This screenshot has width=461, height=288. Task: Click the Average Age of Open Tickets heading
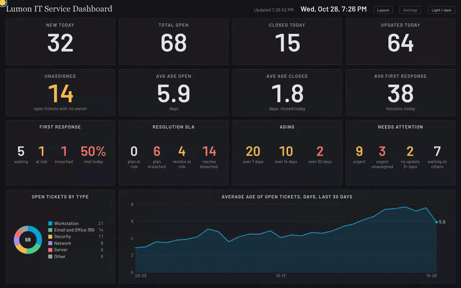(287, 197)
